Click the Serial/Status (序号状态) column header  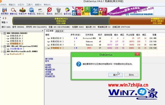pos(75,35)
